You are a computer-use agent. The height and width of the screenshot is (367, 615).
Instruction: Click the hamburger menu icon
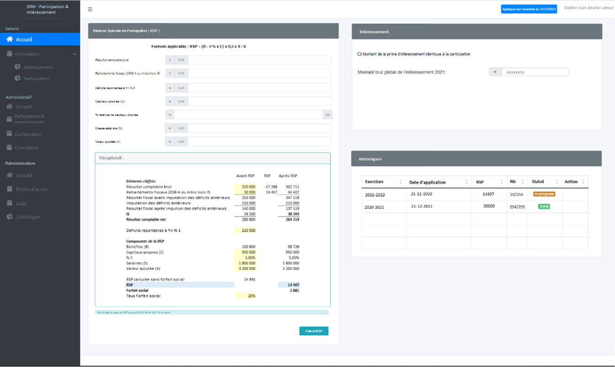90,10
